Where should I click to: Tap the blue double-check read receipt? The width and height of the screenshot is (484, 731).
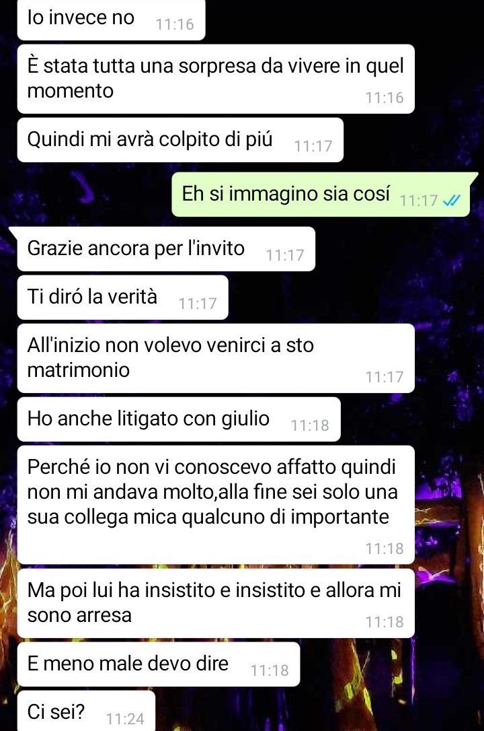(452, 201)
